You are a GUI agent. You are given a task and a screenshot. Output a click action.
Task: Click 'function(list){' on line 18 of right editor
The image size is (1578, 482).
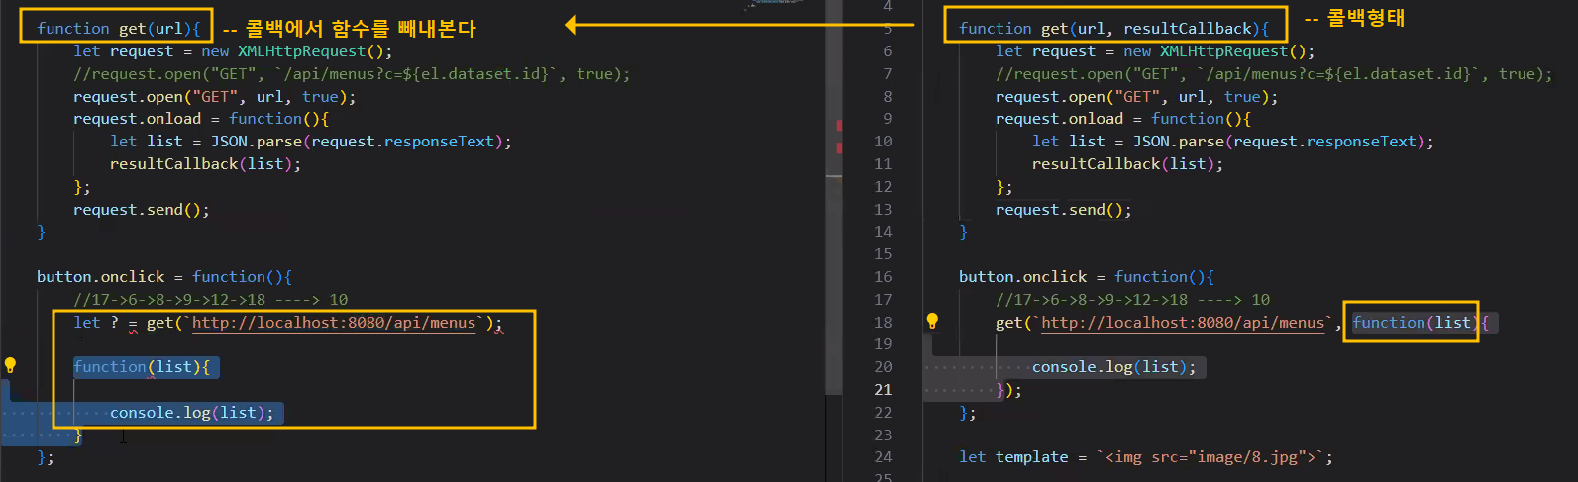1420,323
